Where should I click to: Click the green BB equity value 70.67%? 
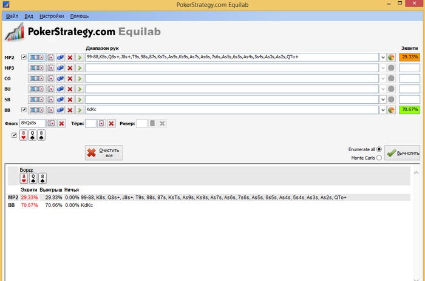[x=410, y=110]
